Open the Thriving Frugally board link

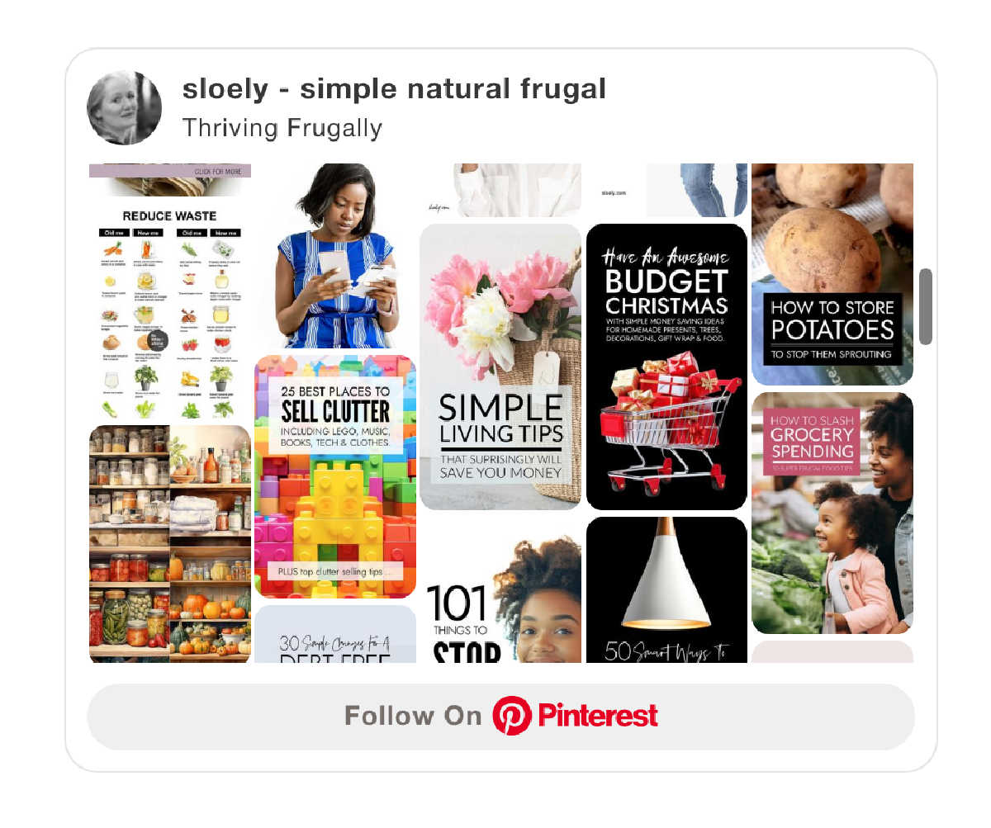282,128
